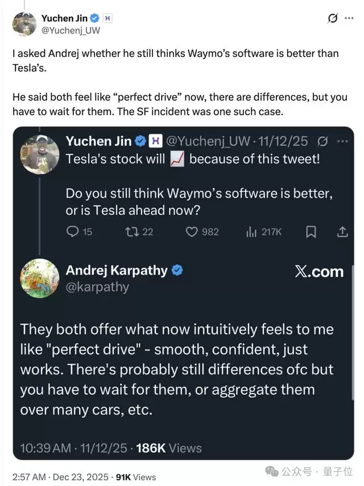Viewport: 364px width, 486px height.
Task: Open the Grok icon beside the top more menu
Action: coord(333,19)
